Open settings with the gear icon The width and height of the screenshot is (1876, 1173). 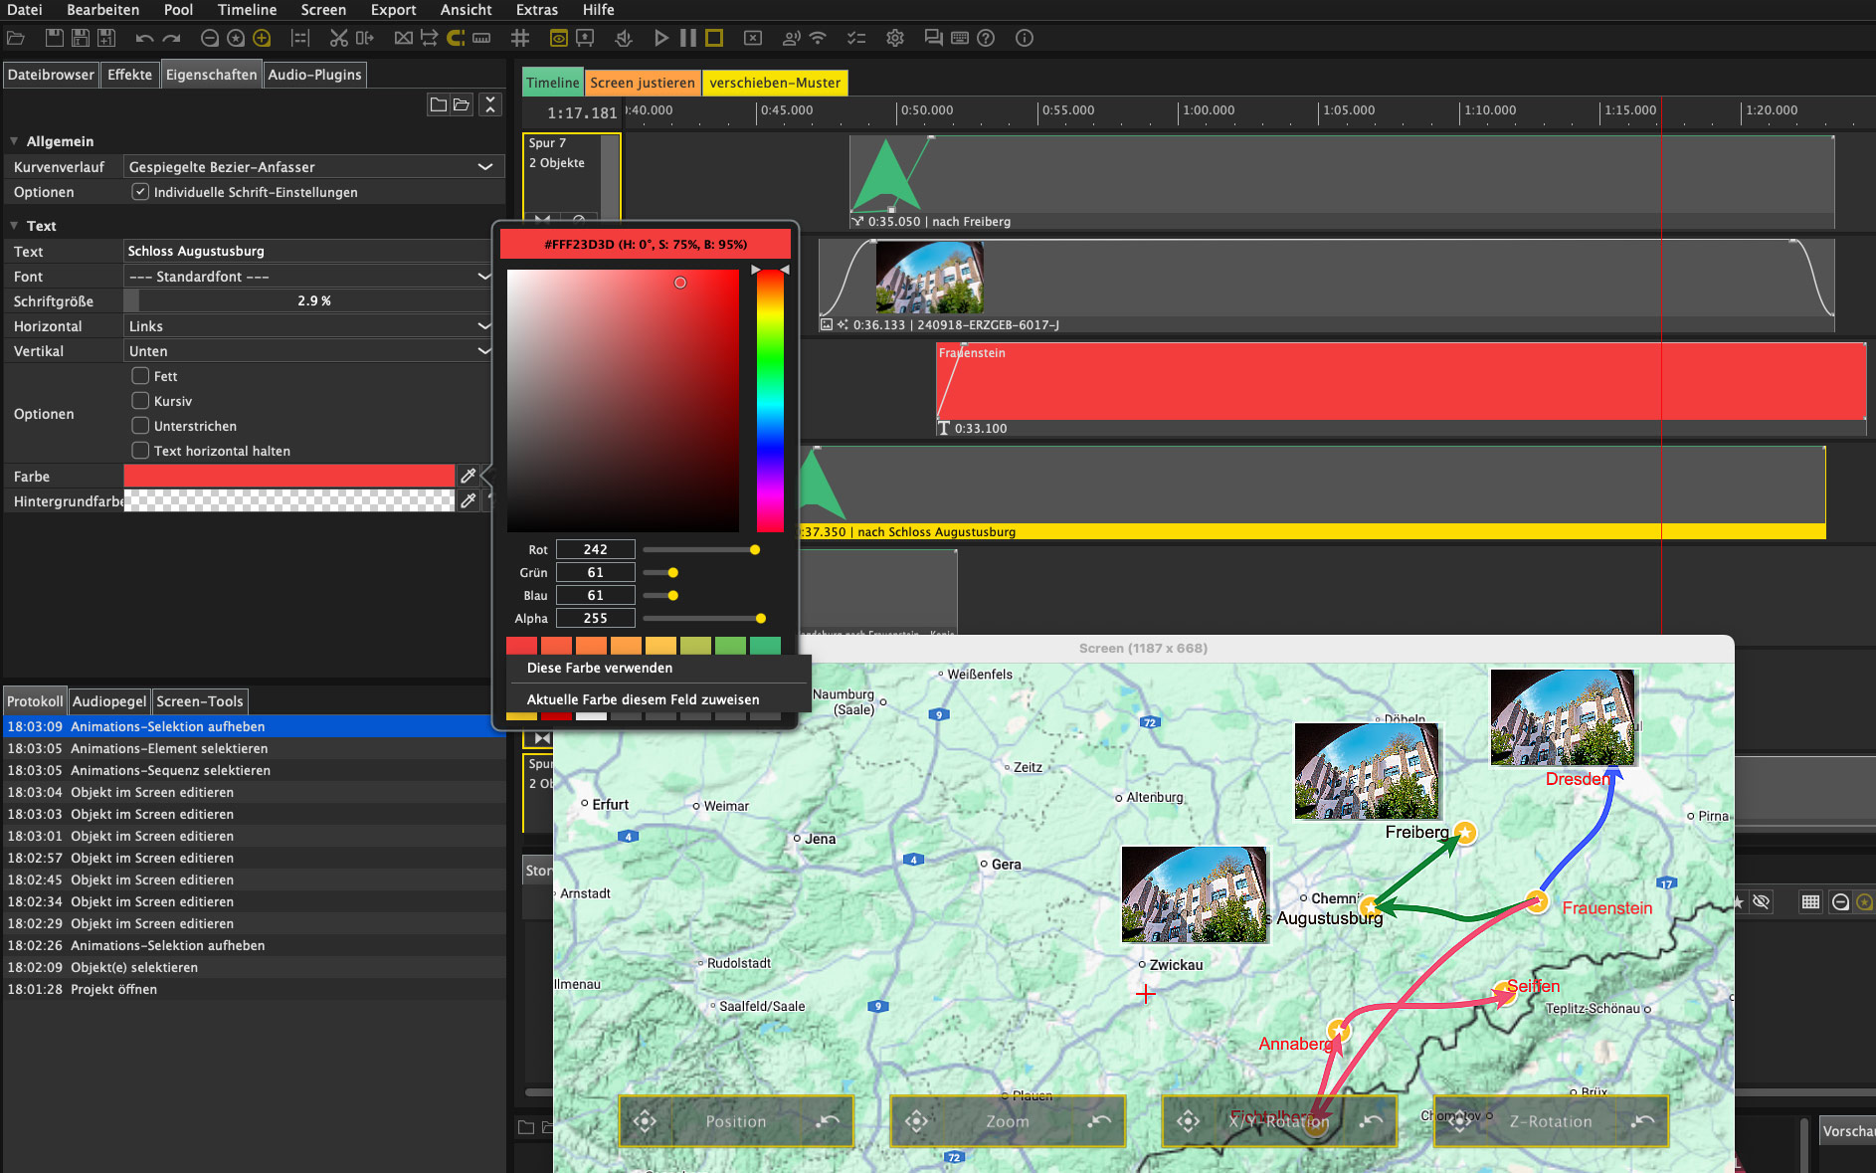pos(894,38)
